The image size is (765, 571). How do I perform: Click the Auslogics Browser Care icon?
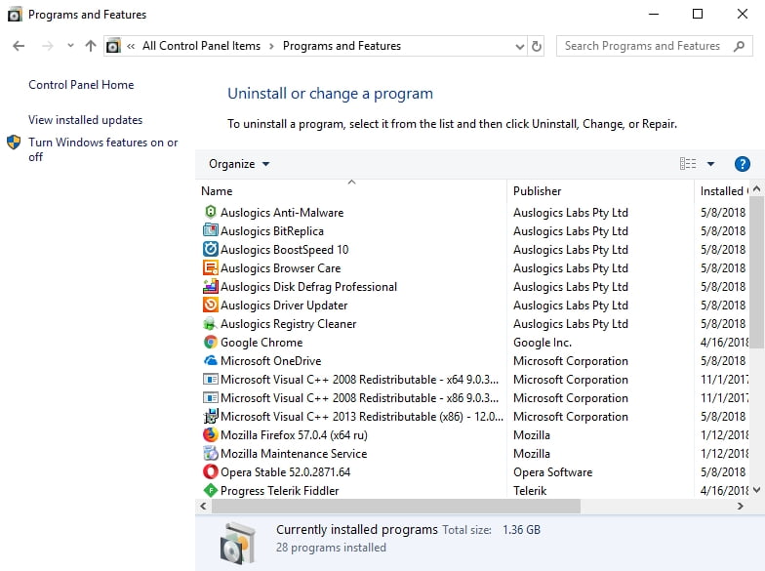[x=211, y=267]
